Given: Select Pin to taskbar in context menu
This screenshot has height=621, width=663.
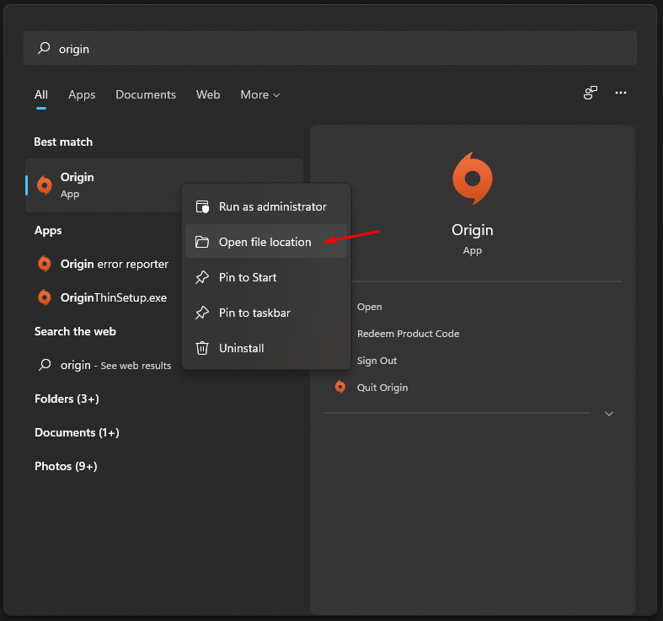Looking at the screenshot, I should 266,313.
